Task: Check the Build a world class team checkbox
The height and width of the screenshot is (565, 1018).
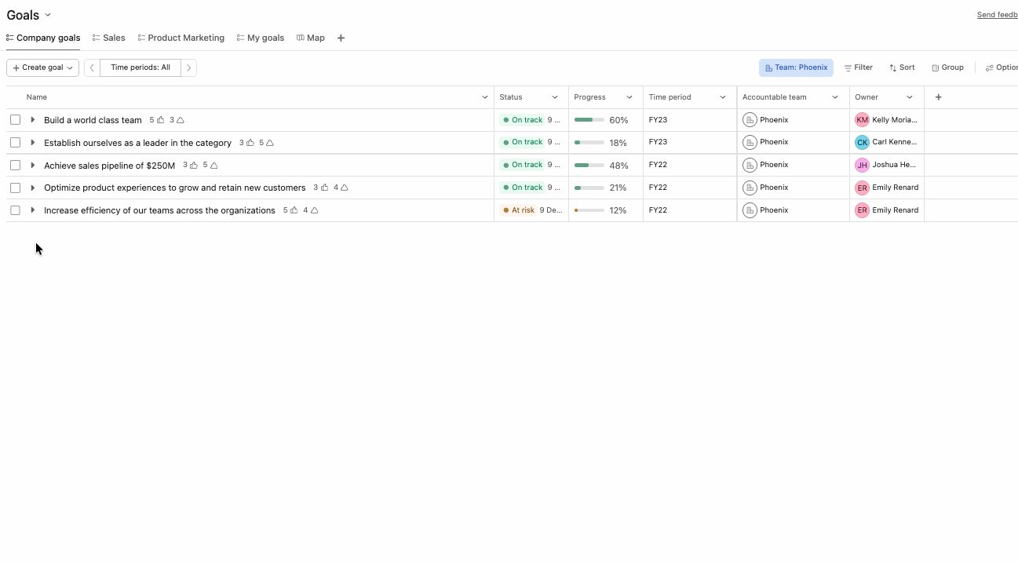Action: click(15, 120)
